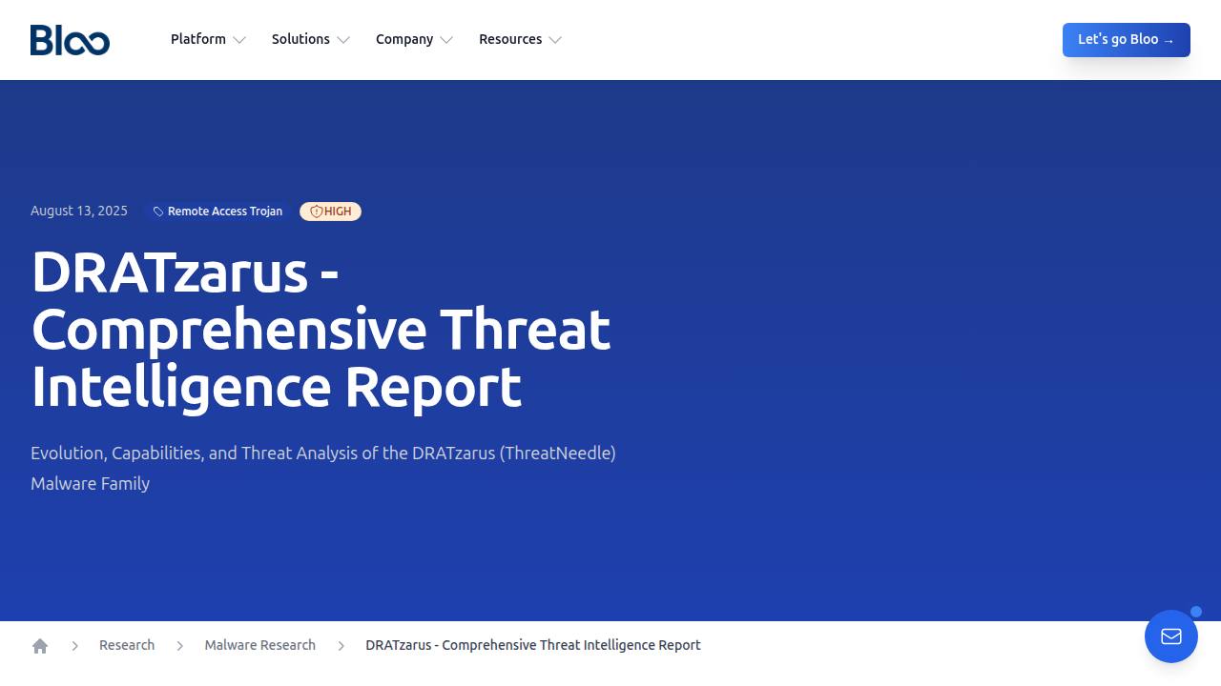The image size is (1221, 686).
Task: Open Malware Research breadcrumb link
Action: (260, 645)
